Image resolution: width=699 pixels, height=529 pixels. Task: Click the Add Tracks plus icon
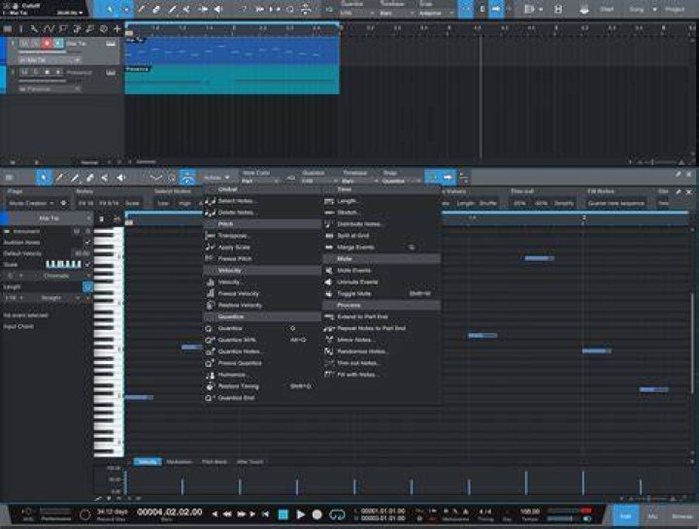(116, 29)
